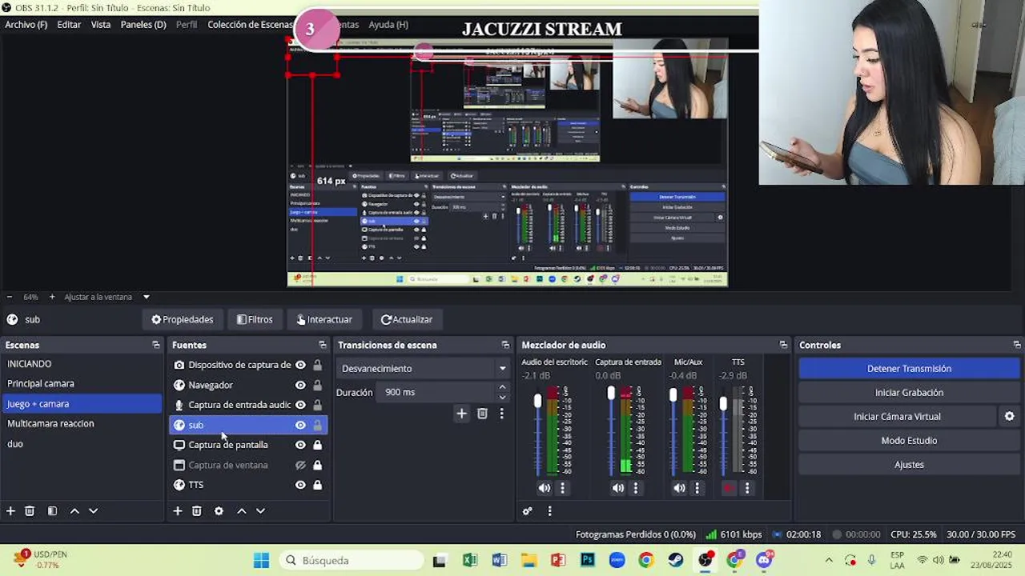Viewport: 1025px width, 576px height.
Task: Hide the sub source with its eye icon
Action: [300, 425]
